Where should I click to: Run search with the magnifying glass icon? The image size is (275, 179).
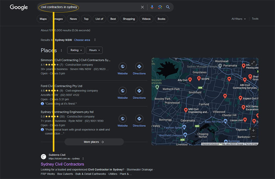pyautogui.click(x=168, y=7)
